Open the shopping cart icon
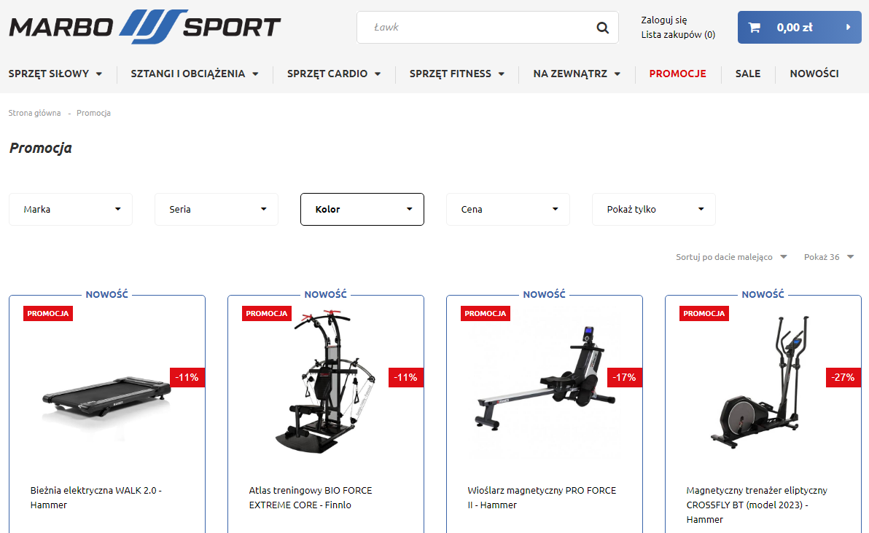869x533 pixels. [755, 27]
